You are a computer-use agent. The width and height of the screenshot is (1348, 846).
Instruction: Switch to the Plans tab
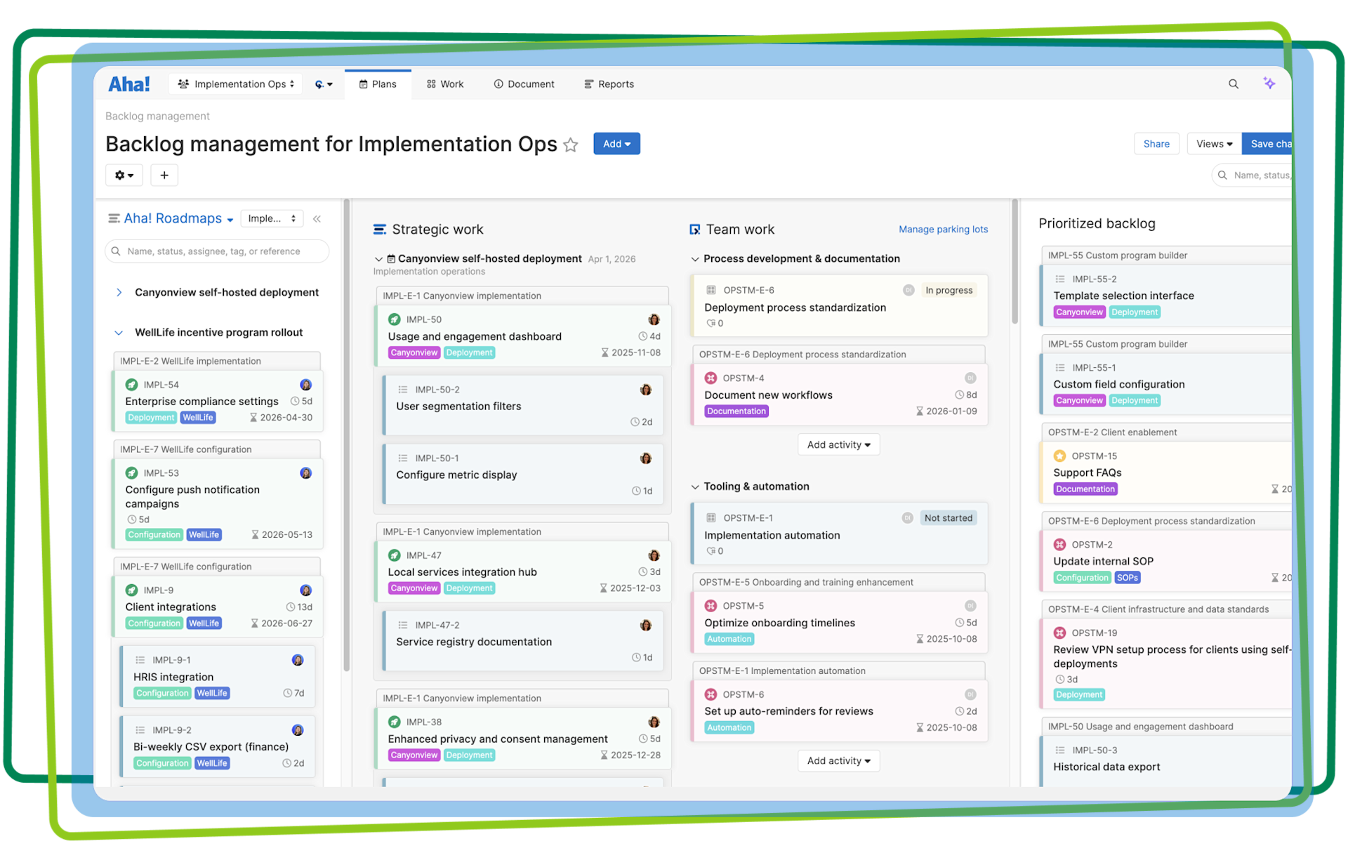(x=378, y=84)
